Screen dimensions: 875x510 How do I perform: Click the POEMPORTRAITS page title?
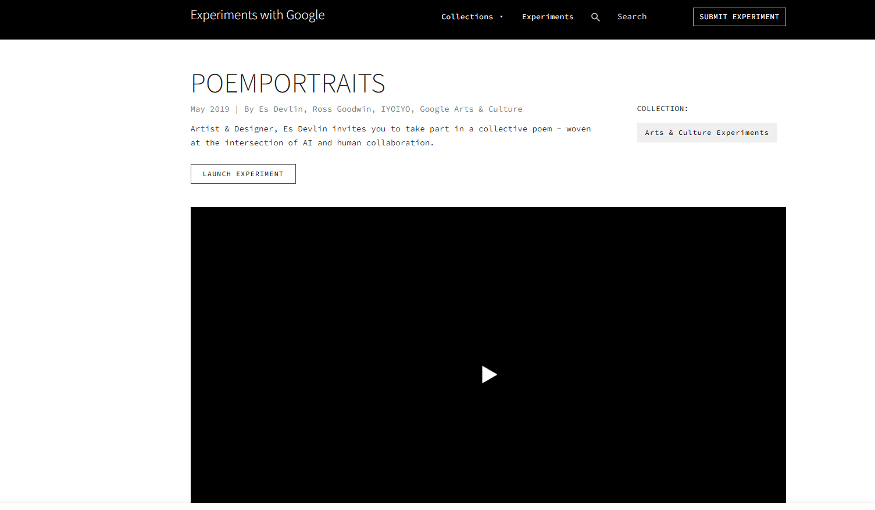click(288, 84)
